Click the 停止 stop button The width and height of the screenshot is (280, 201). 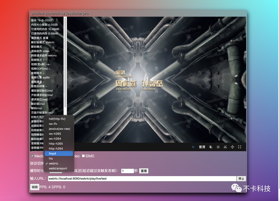(x=241, y=178)
